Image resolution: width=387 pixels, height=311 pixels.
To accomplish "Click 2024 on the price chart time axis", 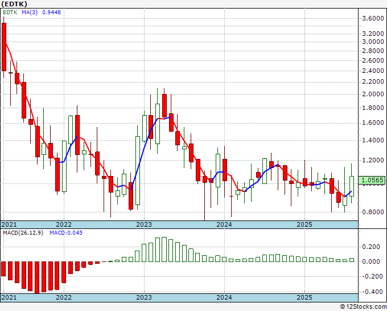I will coord(224,224).
